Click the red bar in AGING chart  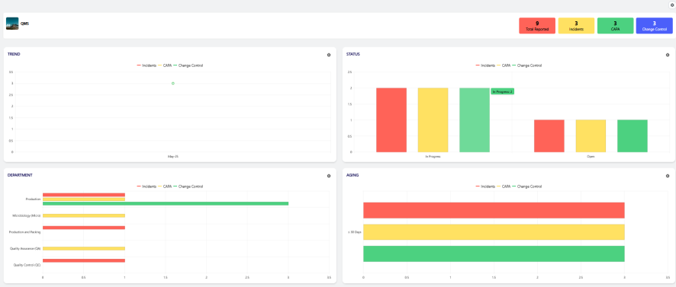pos(494,210)
